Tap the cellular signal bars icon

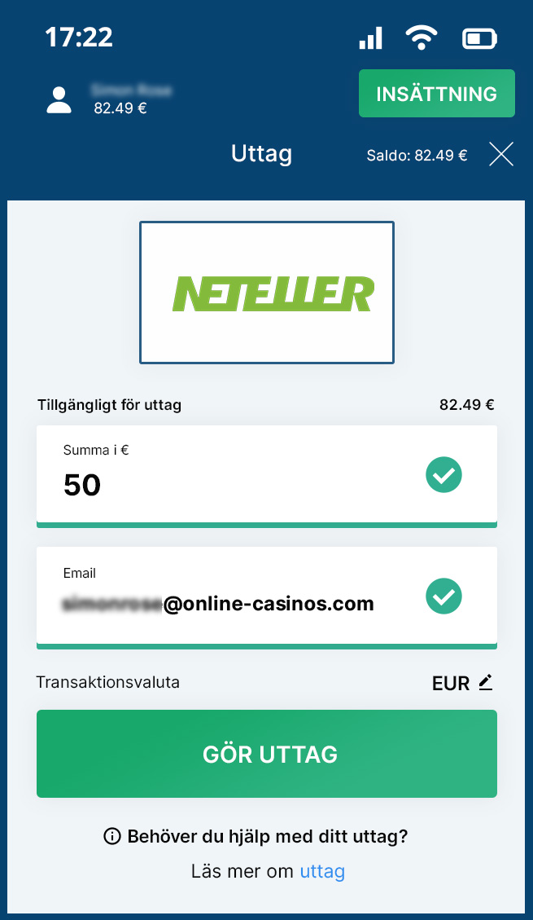click(x=371, y=38)
